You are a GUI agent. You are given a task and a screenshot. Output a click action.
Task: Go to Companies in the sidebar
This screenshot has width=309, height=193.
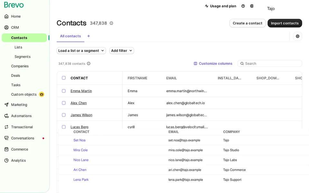20,66
